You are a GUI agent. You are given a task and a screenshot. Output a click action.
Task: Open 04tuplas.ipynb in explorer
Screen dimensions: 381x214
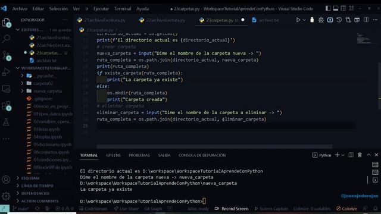[48, 137]
